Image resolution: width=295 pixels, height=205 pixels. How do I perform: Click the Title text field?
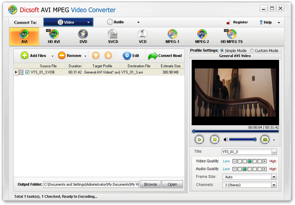tap(247, 152)
